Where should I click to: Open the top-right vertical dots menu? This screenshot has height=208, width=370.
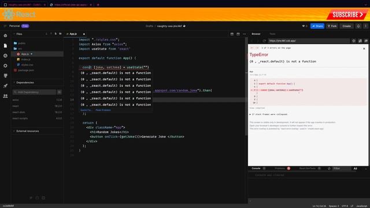pyautogui.click(x=366, y=26)
